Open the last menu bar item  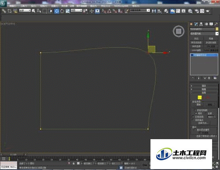[x=136, y=6]
